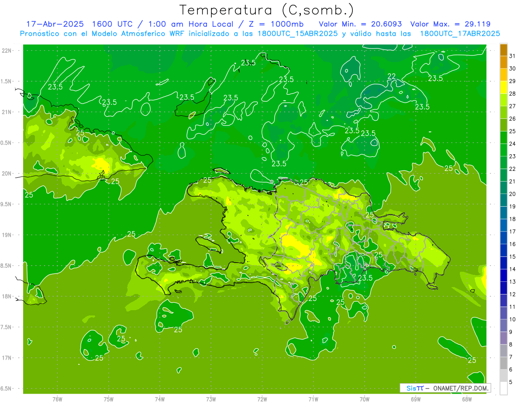The height and width of the screenshot is (405, 524).
Task: Click the 5 value on the color scale
Action: 511,382
